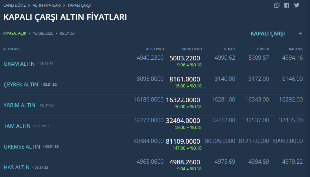Screen dimensions: 310x177
Task: Open ALTIN FİYATLARI breadcrumb link
Action: [46, 6]
